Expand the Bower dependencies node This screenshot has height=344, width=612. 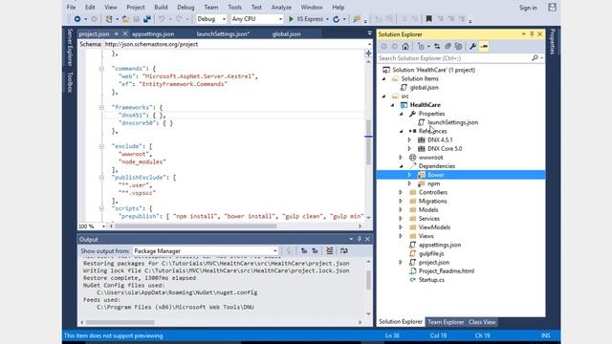point(409,175)
